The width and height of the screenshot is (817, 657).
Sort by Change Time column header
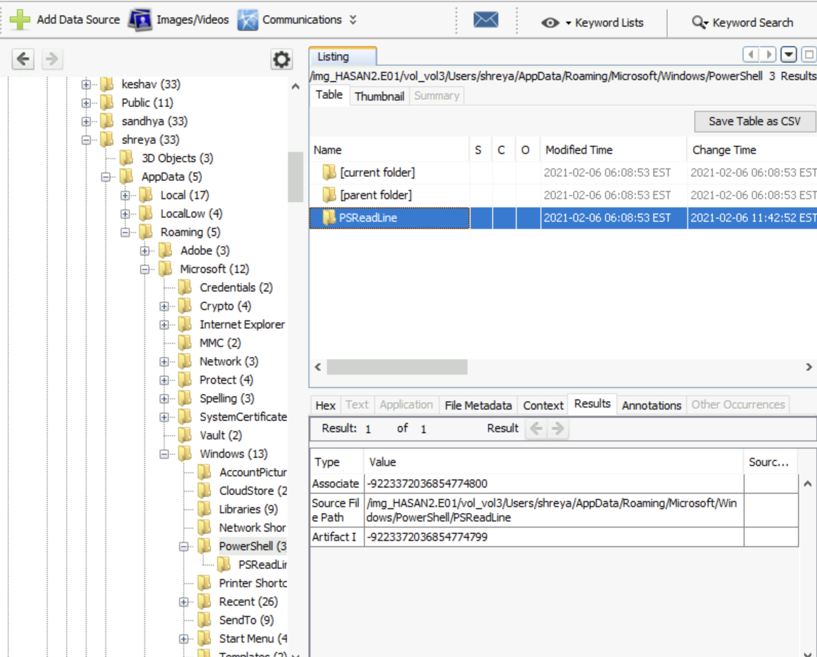click(x=752, y=150)
